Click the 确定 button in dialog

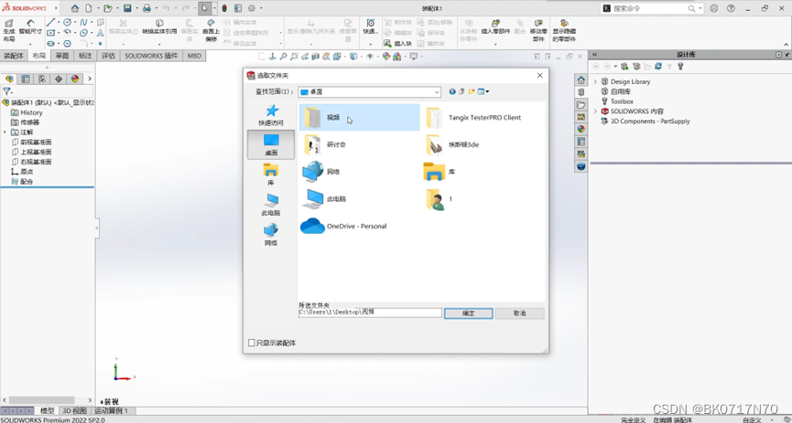click(468, 313)
